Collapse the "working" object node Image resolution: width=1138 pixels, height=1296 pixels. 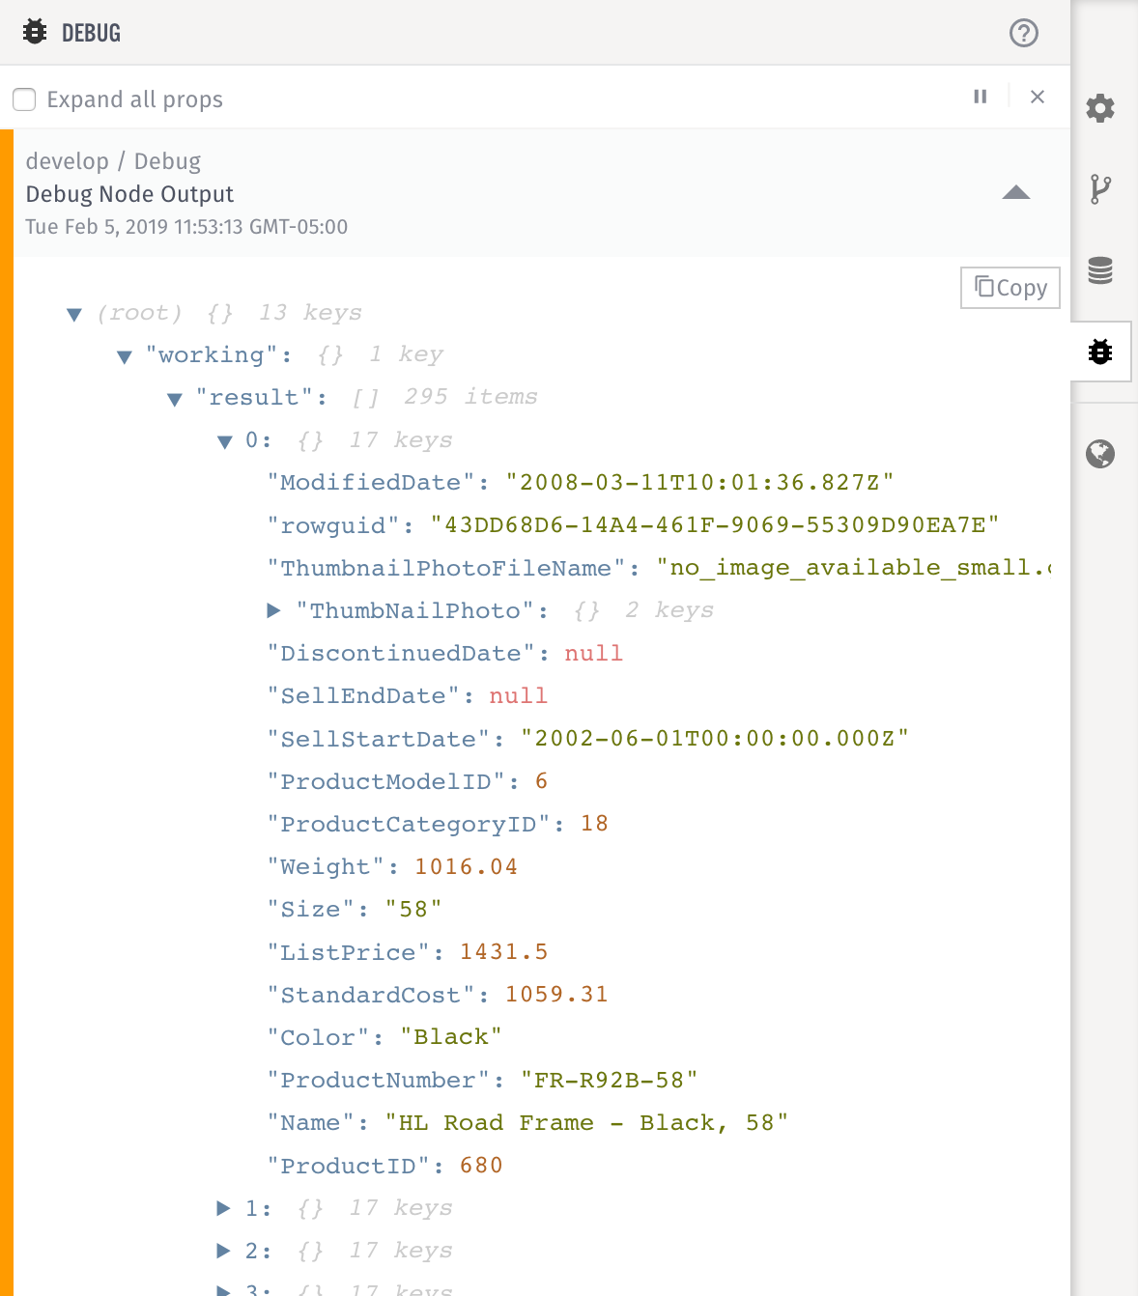125,357
